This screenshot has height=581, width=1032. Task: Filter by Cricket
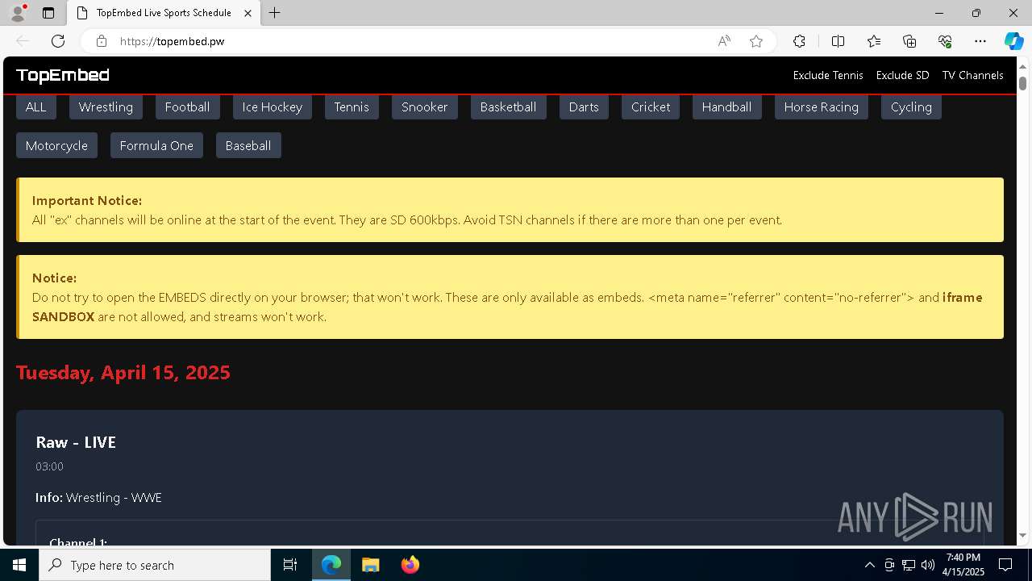pos(651,107)
